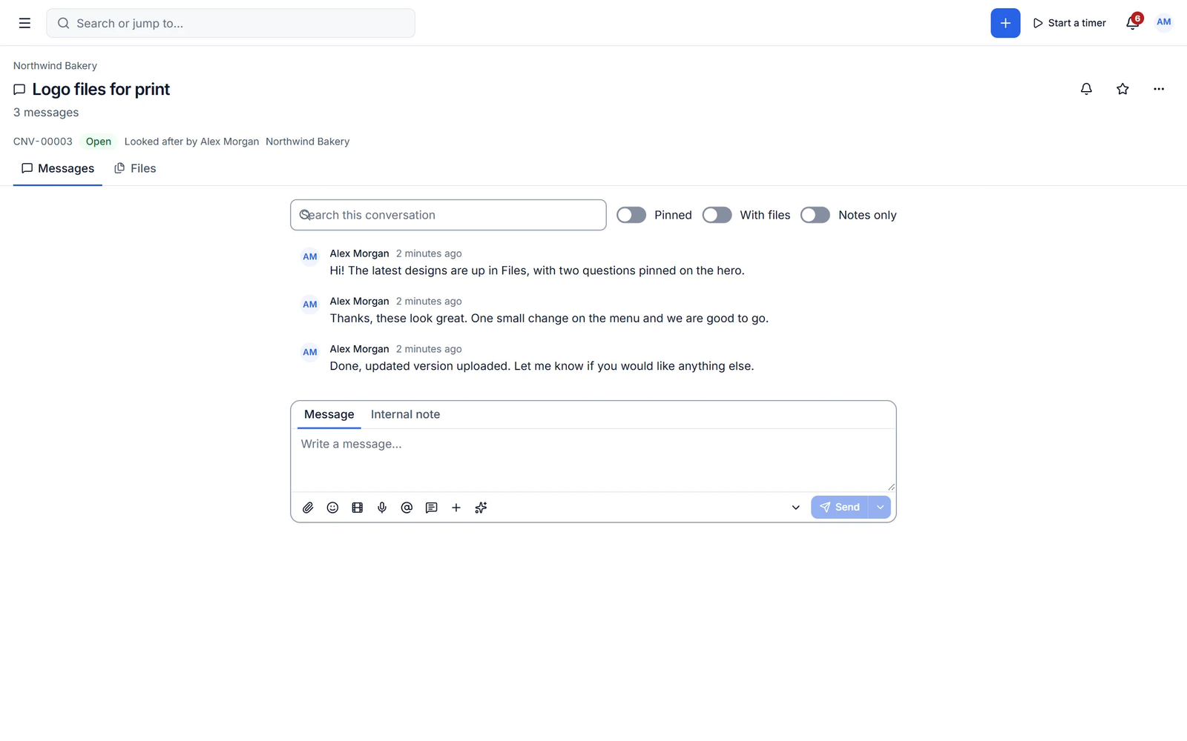This screenshot has height=741, width=1187.
Task: Focus the Search or jump to field
Action: tap(231, 23)
